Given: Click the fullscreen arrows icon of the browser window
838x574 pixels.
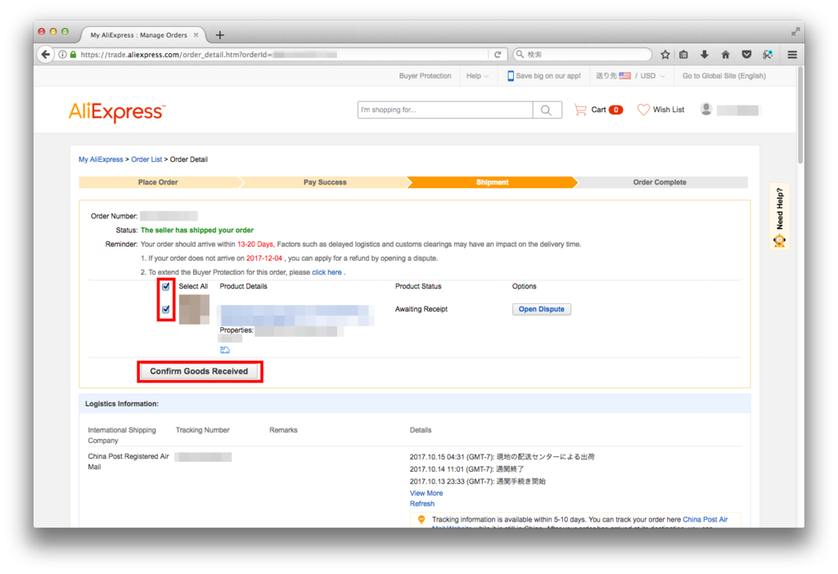Looking at the screenshot, I should 795,32.
